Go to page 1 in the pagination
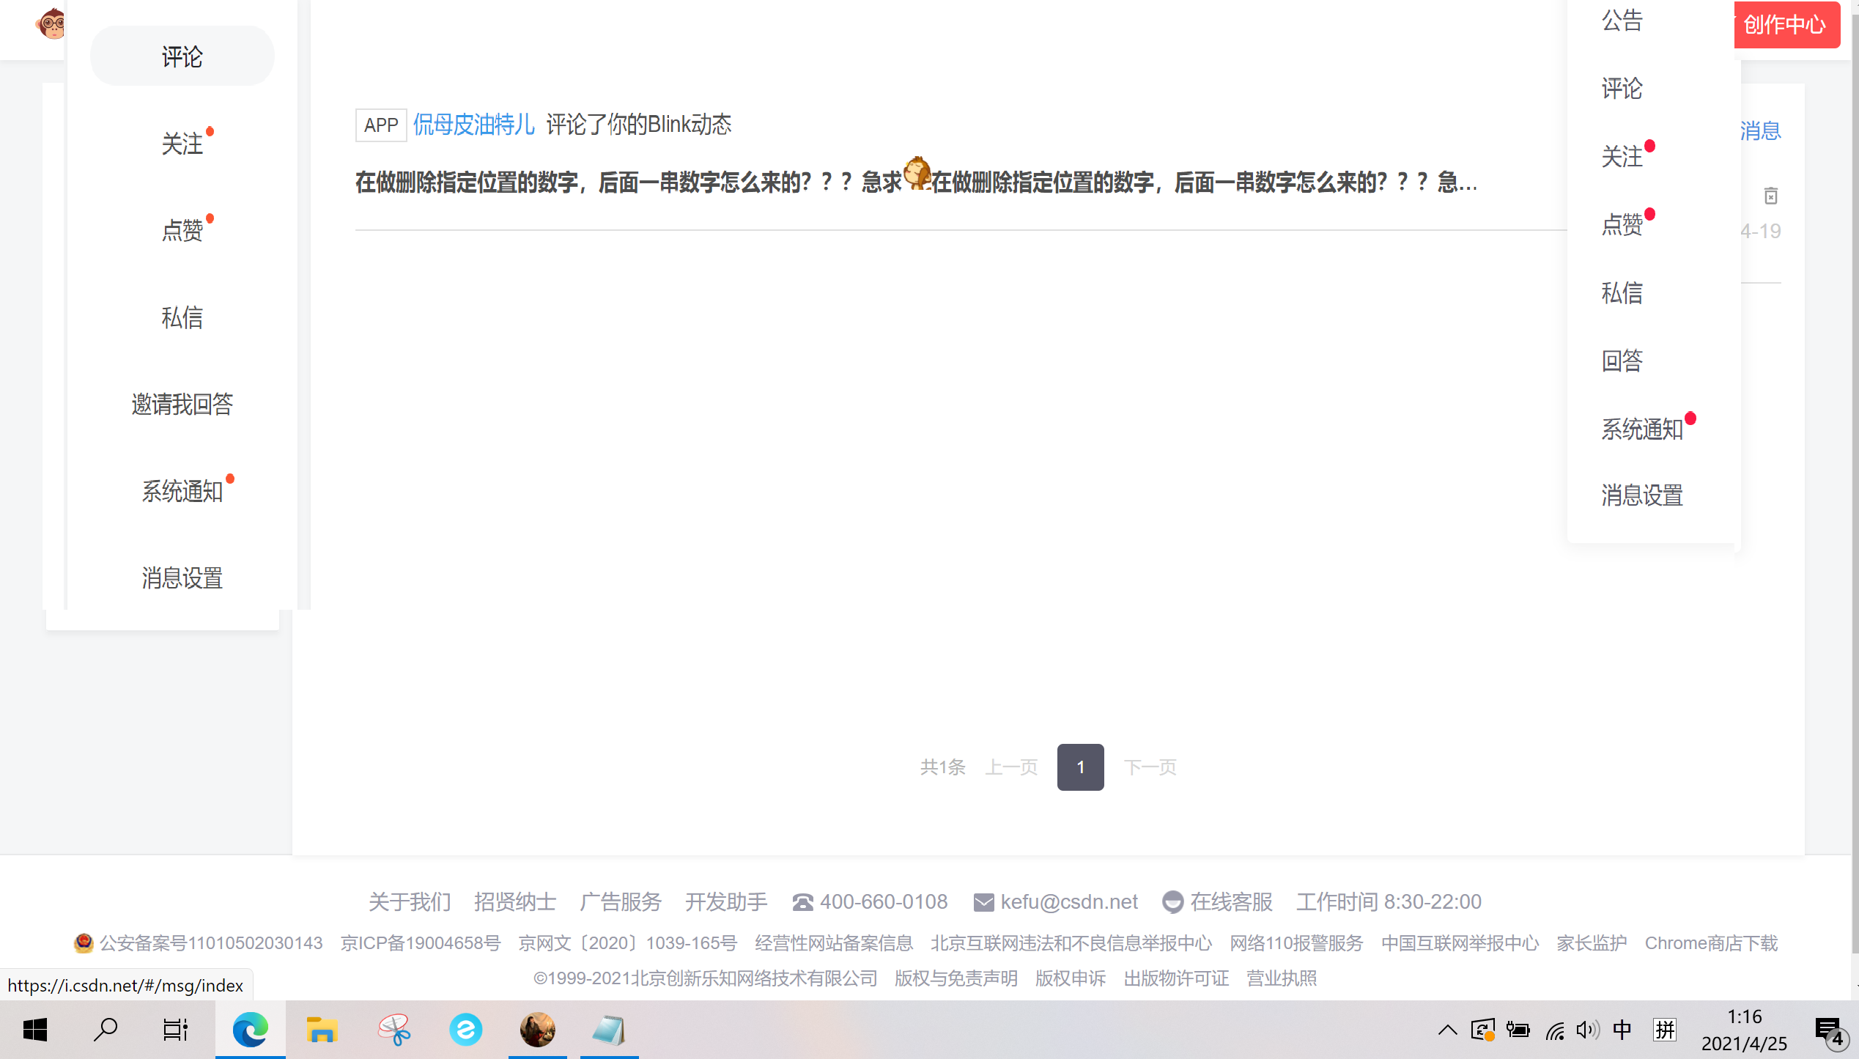This screenshot has width=1859, height=1059. (x=1080, y=767)
